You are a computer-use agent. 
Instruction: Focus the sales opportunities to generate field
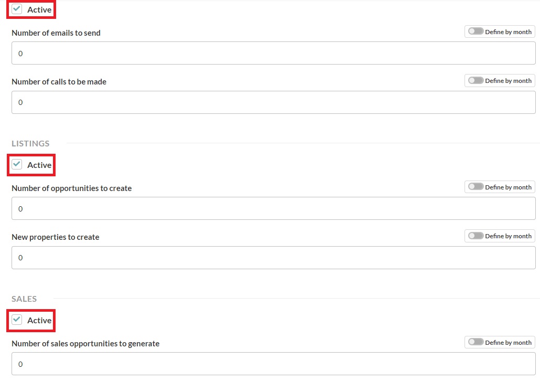coord(273,364)
